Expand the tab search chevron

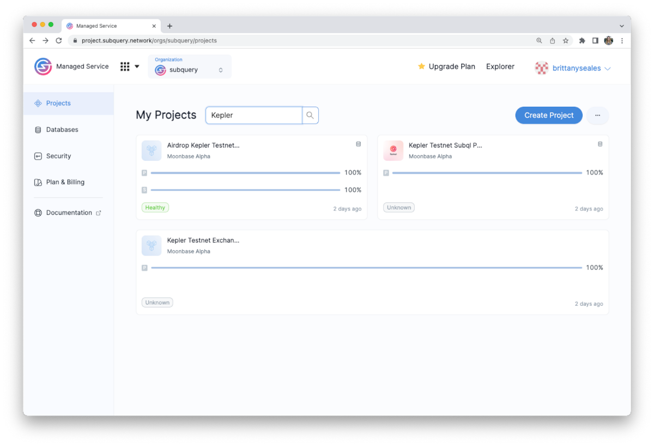coord(622,26)
